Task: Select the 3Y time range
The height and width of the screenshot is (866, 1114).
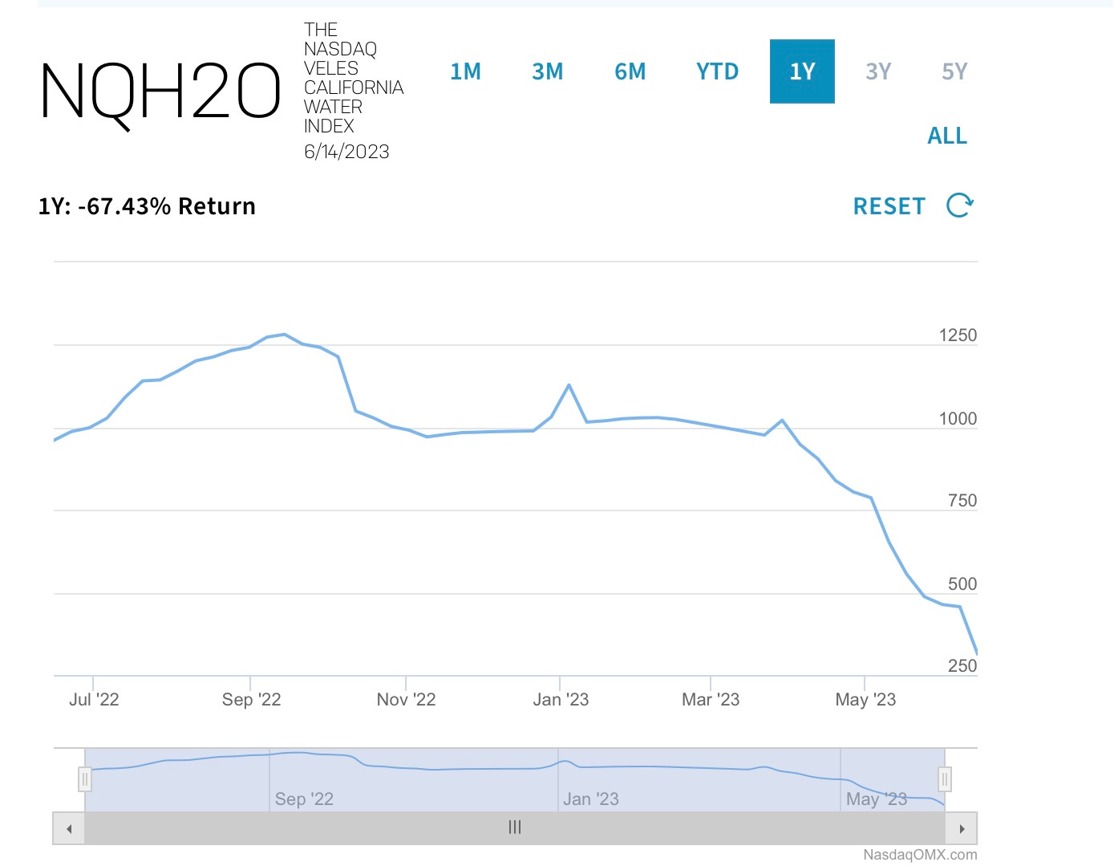Action: (879, 71)
